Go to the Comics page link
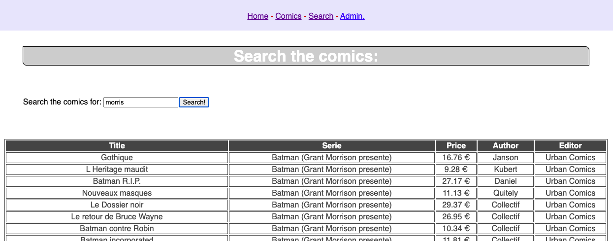Screen dimensions: 613x241 pos(288,16)
